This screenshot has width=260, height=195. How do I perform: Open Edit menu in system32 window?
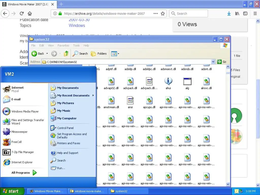(x=42, y=45)
